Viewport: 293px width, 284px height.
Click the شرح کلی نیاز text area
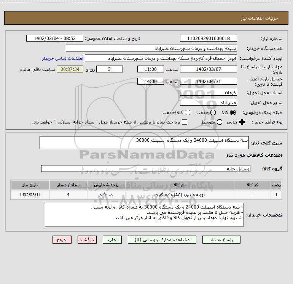pyautogui.click(x=144, y=143)
